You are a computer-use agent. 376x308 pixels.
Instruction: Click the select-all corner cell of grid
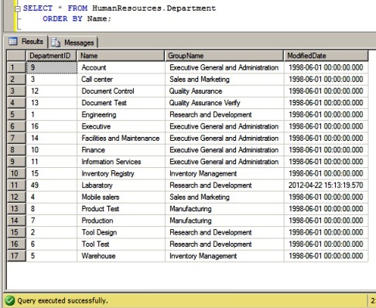click(16, 56)
